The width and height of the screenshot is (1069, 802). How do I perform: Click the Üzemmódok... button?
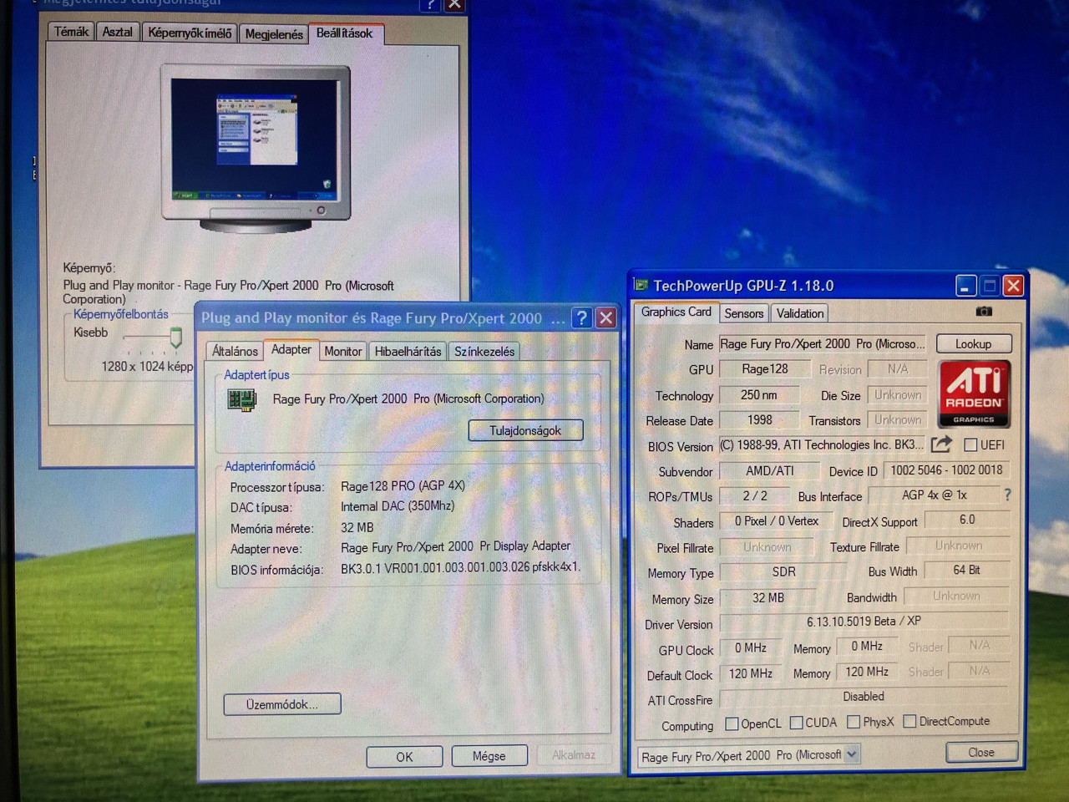point(281,704)
